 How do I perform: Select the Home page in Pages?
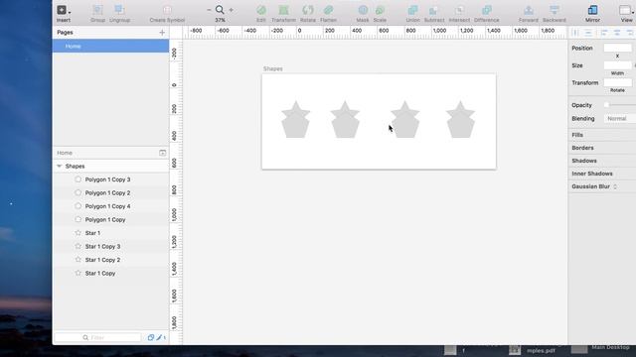(x=110, y=47)
